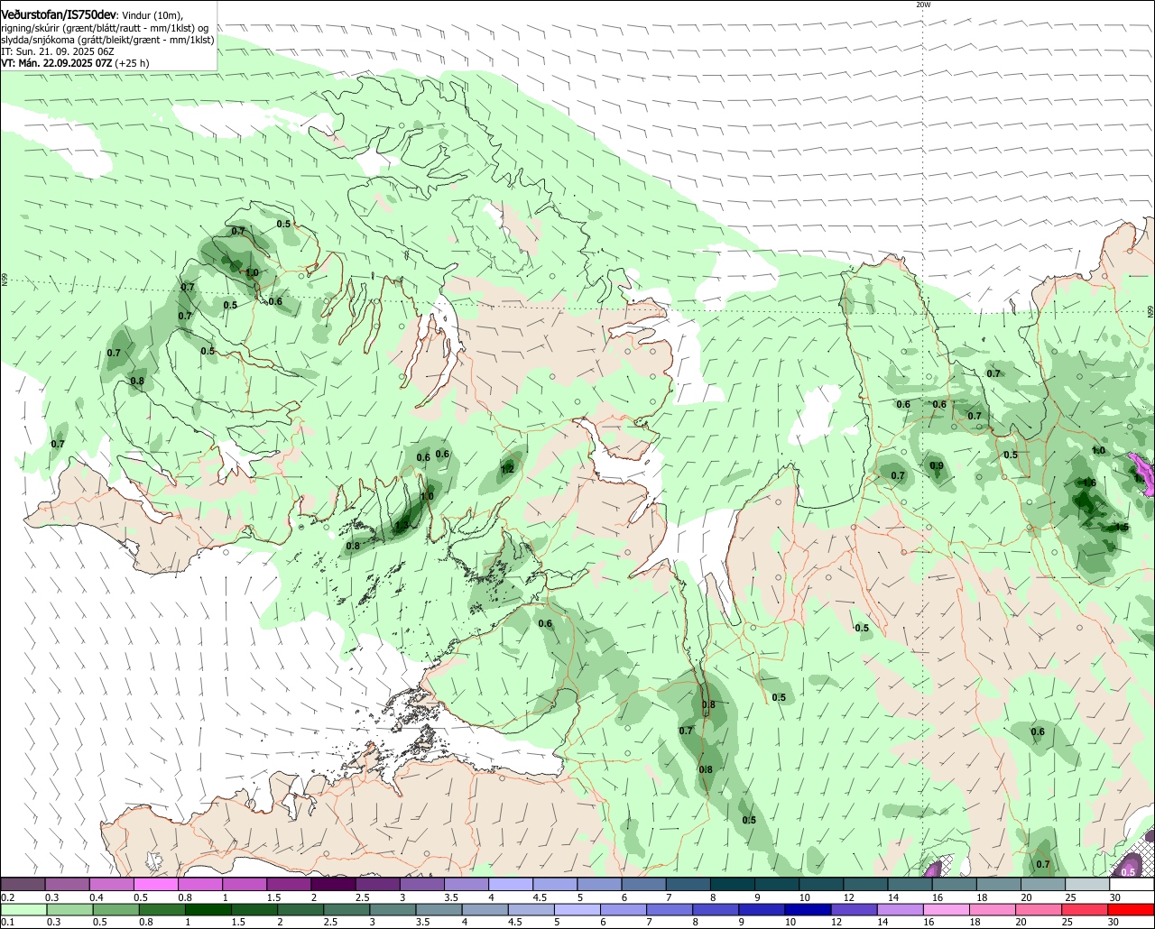The width and height of the screenshot is (1155, 929).
Task: Click the 1.5 precipitation value on the map
Action: point(1123,528)
